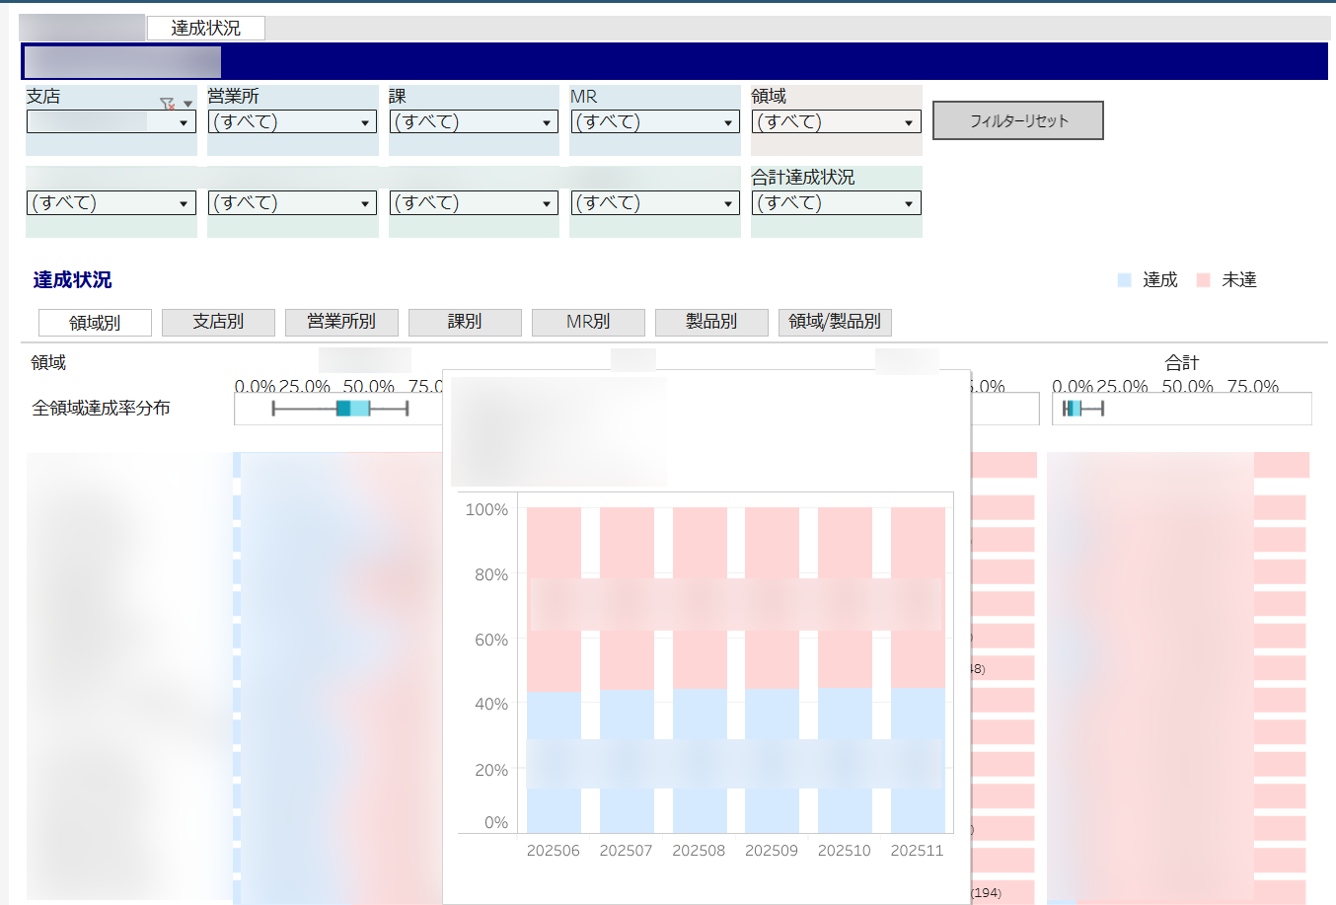The height and width of the screenshot is (905, 1336).
Task: Click the 達成 blue legend swatch
Action: (x=1124, y=280)
